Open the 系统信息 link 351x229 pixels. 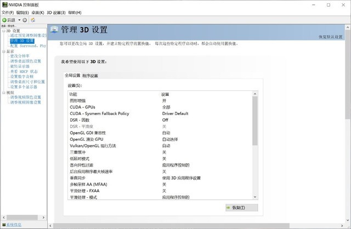[x=14, y=225]
